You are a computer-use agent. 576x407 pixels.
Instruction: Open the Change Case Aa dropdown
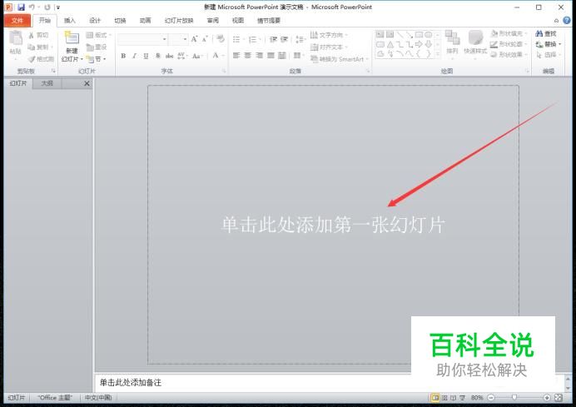tap(197, 56)
